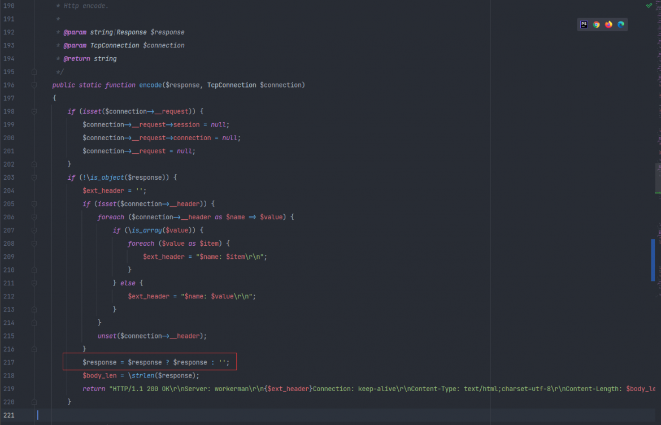Image resolution: width=661 pixels, height=425 pixels.
Task: Click TcpConnection type in function signature
Action: pos(232,85)
